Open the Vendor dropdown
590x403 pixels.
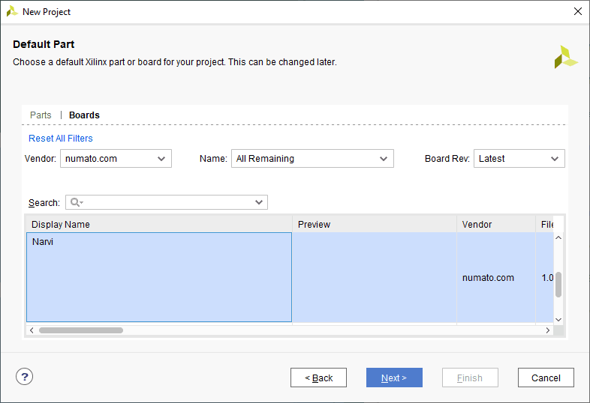pyautogui.click(x=116, y=159)
